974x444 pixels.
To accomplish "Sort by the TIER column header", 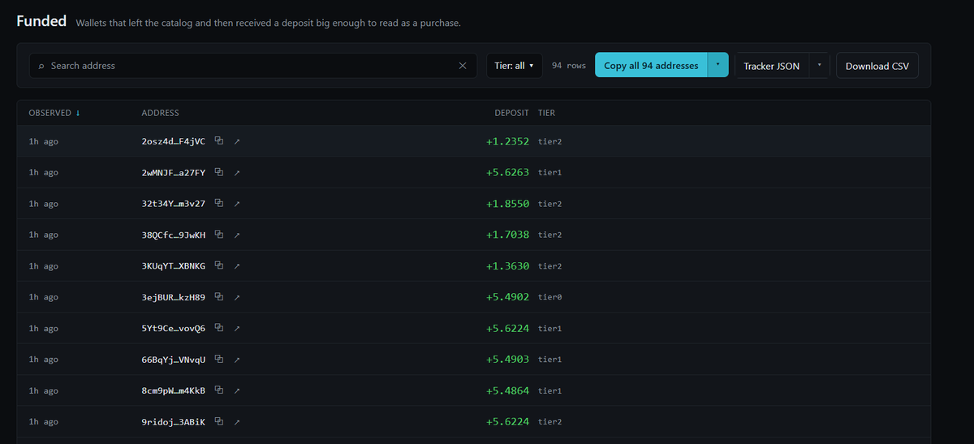I will [x=546, y=113].
